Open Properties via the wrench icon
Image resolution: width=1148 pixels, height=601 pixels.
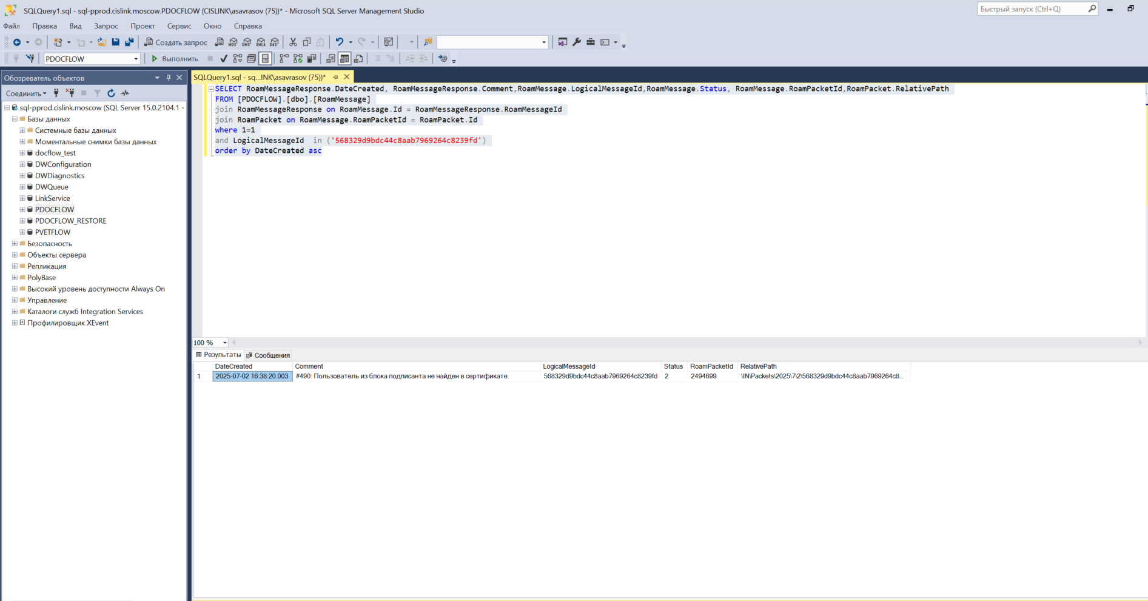coord(577,42)
